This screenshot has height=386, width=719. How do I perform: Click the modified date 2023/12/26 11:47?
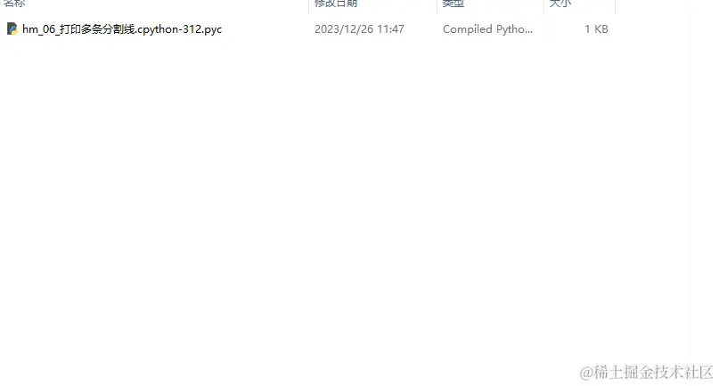(x=359, y=29)
